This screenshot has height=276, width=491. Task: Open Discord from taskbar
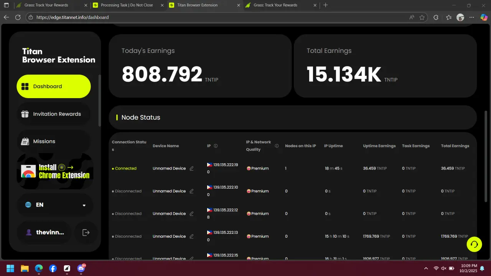(x=81, y=268)
